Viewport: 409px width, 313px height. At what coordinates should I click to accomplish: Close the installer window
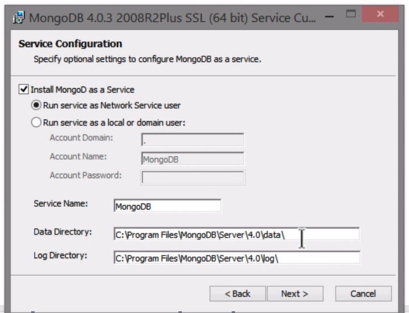(x=380, y=14)
